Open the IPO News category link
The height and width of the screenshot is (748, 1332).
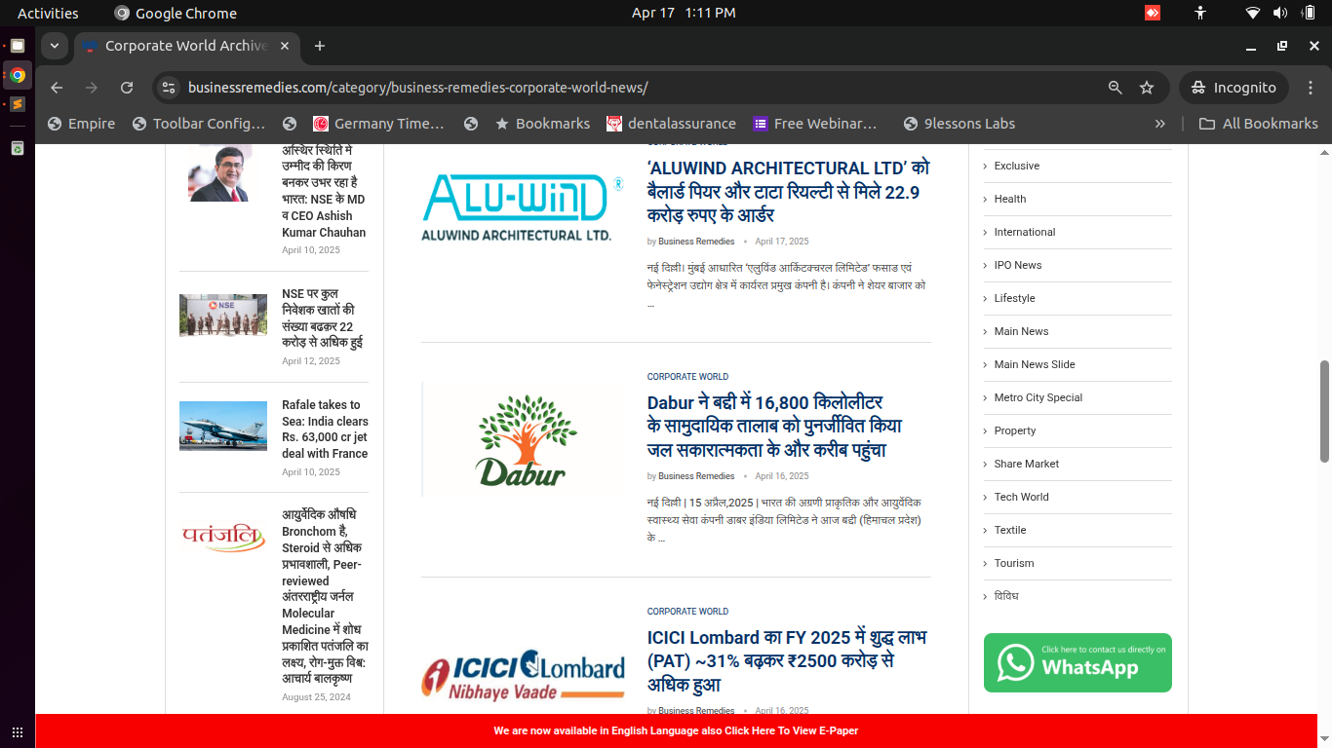click(x=1017, y=265)
